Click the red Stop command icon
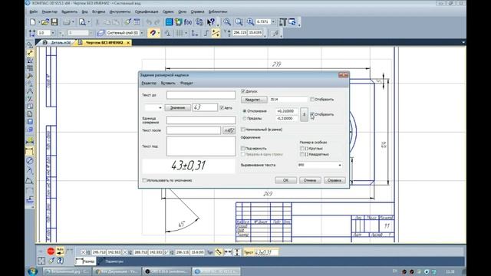Screen dimensions: 491x276 pyautogui.click(x=51, y=251)
